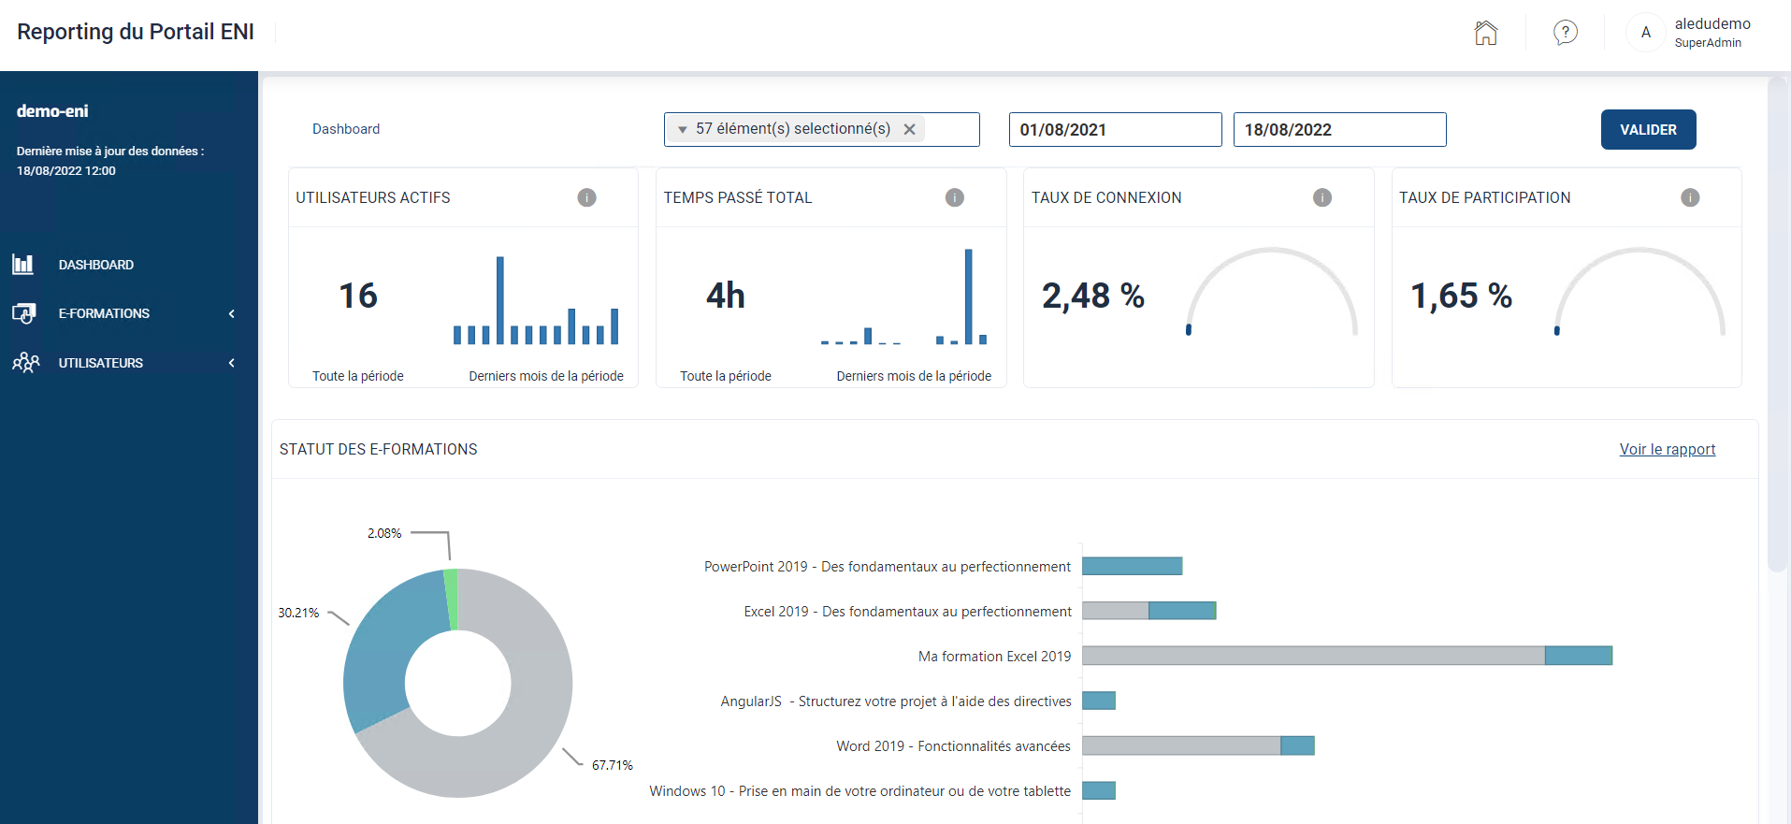
Task: Click the Dashboard bar chart sidebar icon
Action: (23, 265)
